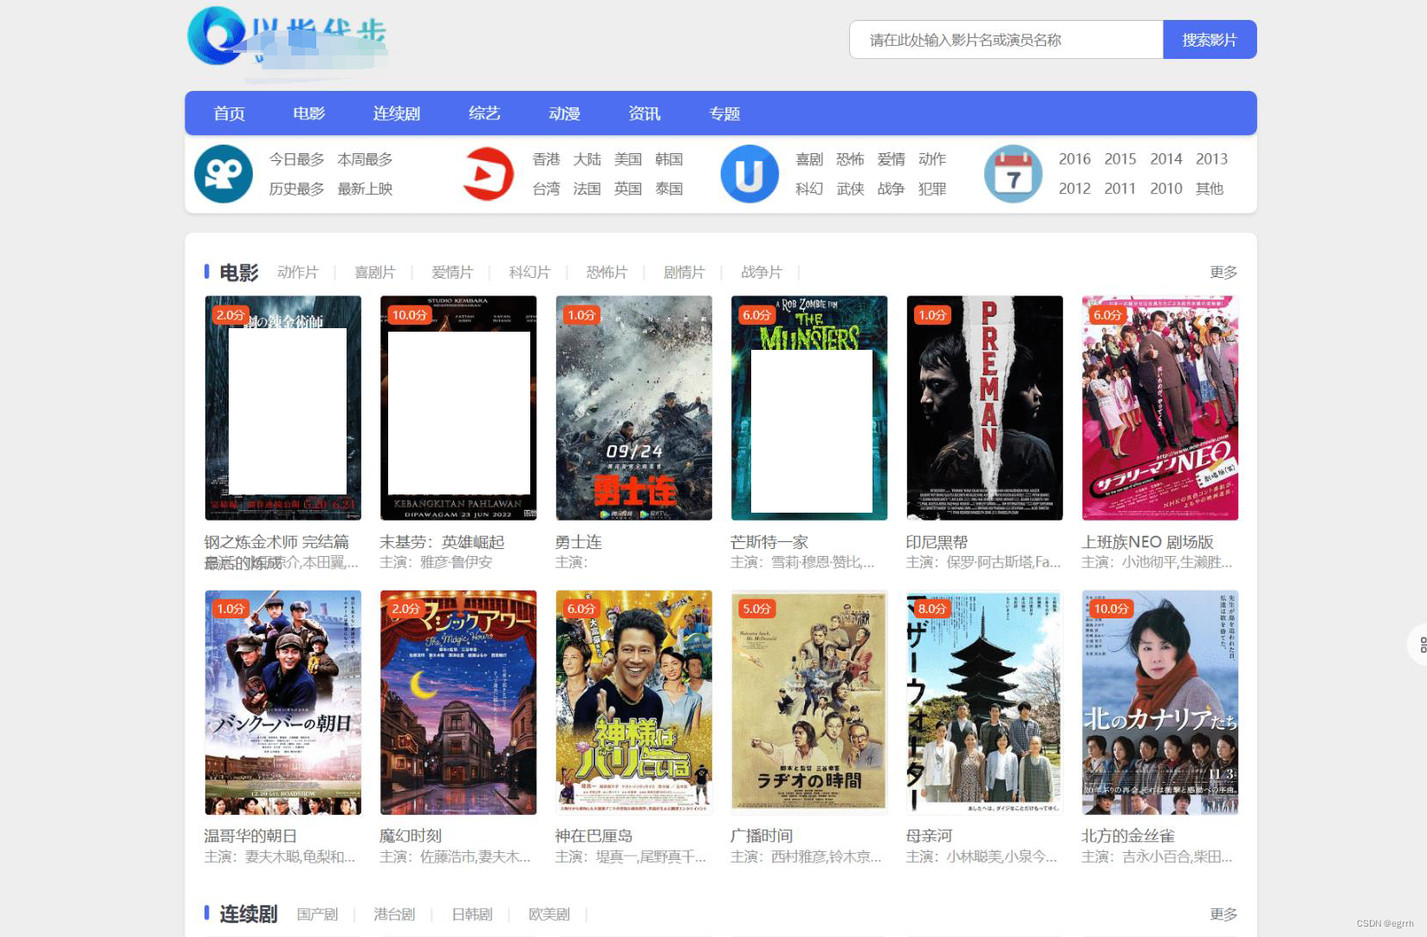1427x937 pixels.
Task: Click 更多 in the 电影 section
Action: pyautogui.click(x=1223, y=273)
